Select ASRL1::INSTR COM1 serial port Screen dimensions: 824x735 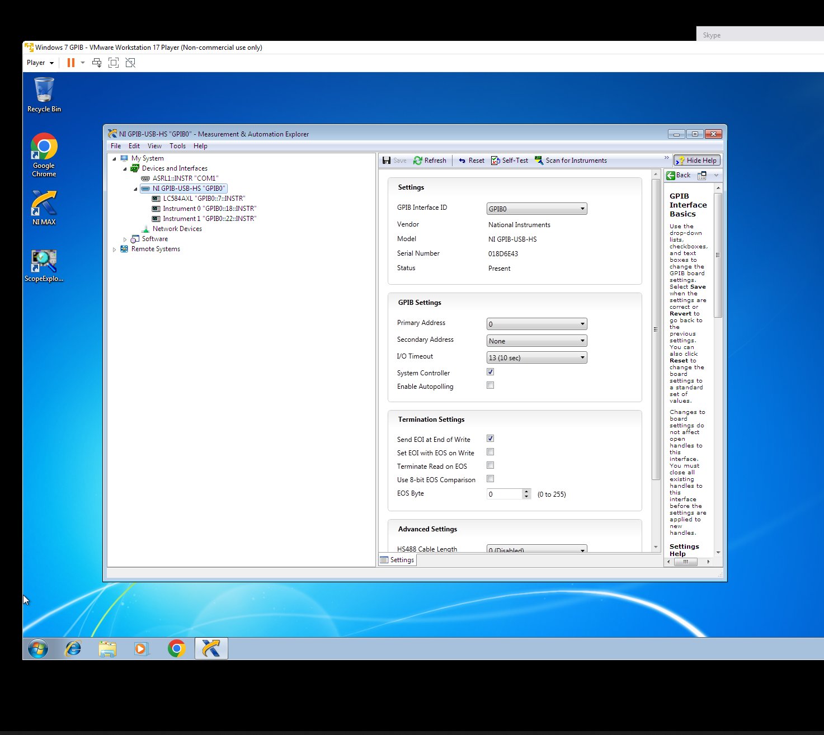click(180, 178)
